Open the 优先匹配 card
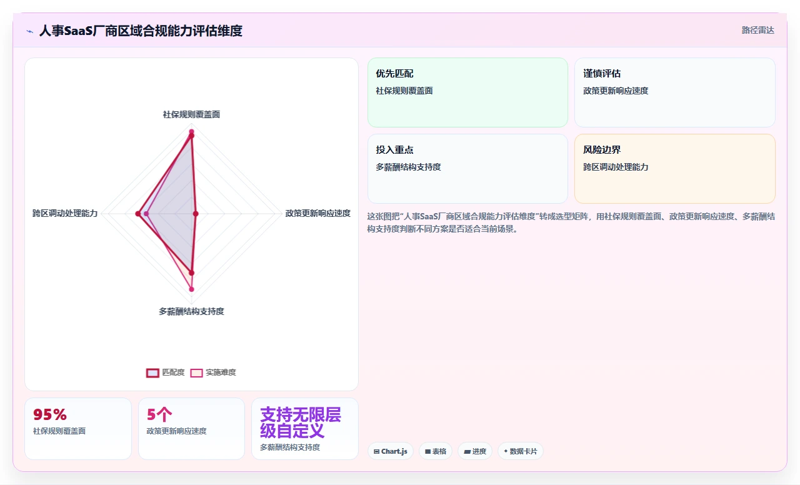Screen dimensions: 800x485 [x=467, y=92]
